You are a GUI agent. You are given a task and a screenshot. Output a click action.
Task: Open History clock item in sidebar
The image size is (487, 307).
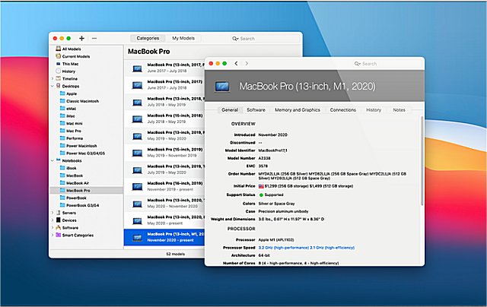click(65, 71)
